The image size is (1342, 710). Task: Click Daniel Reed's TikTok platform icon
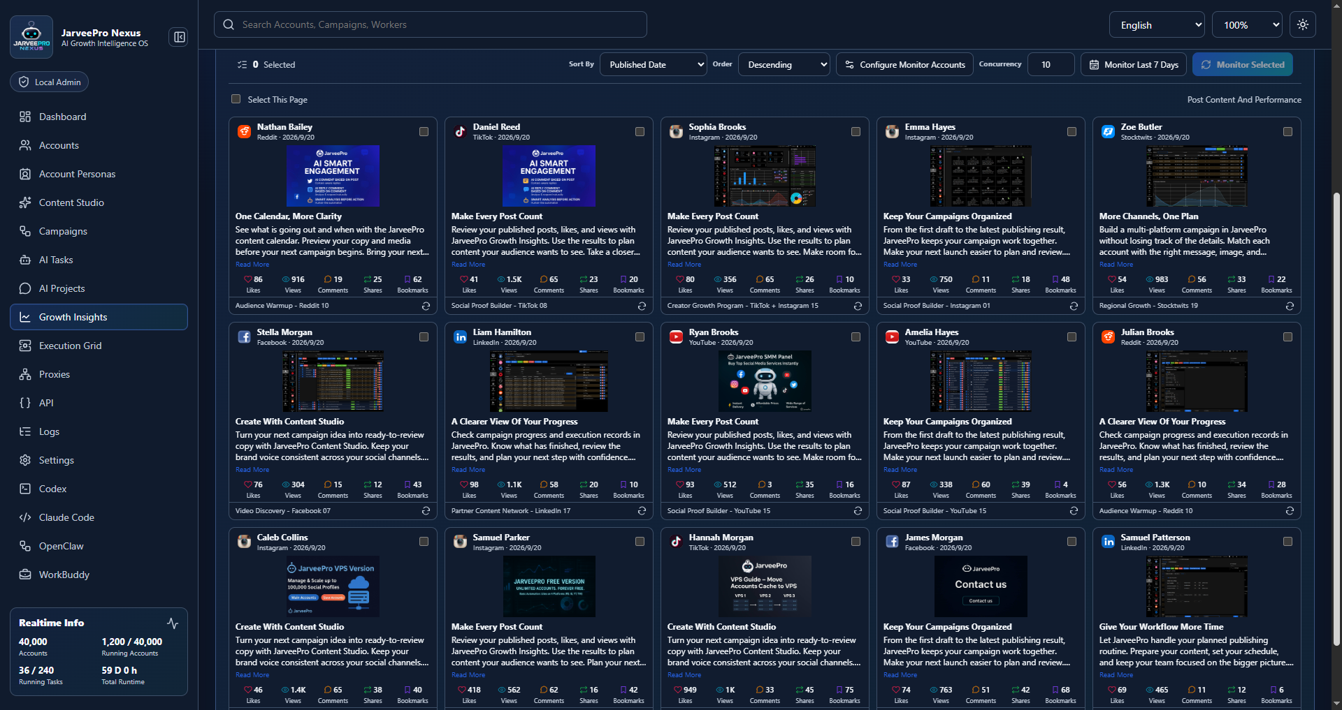point(460,131)
